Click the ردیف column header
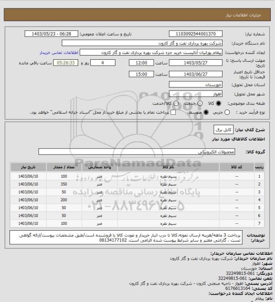The height and width of the screenshot is (302, 275). [259, 167]
